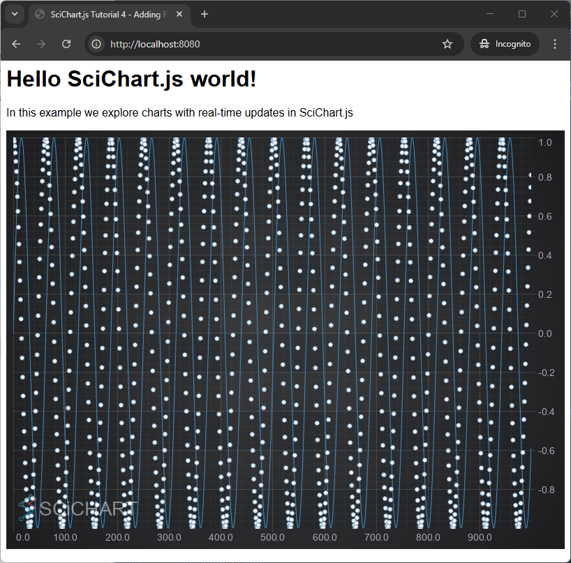Click the back navigation arrow
The width and height of the screenshot is (571, 563).
point(16,44)
